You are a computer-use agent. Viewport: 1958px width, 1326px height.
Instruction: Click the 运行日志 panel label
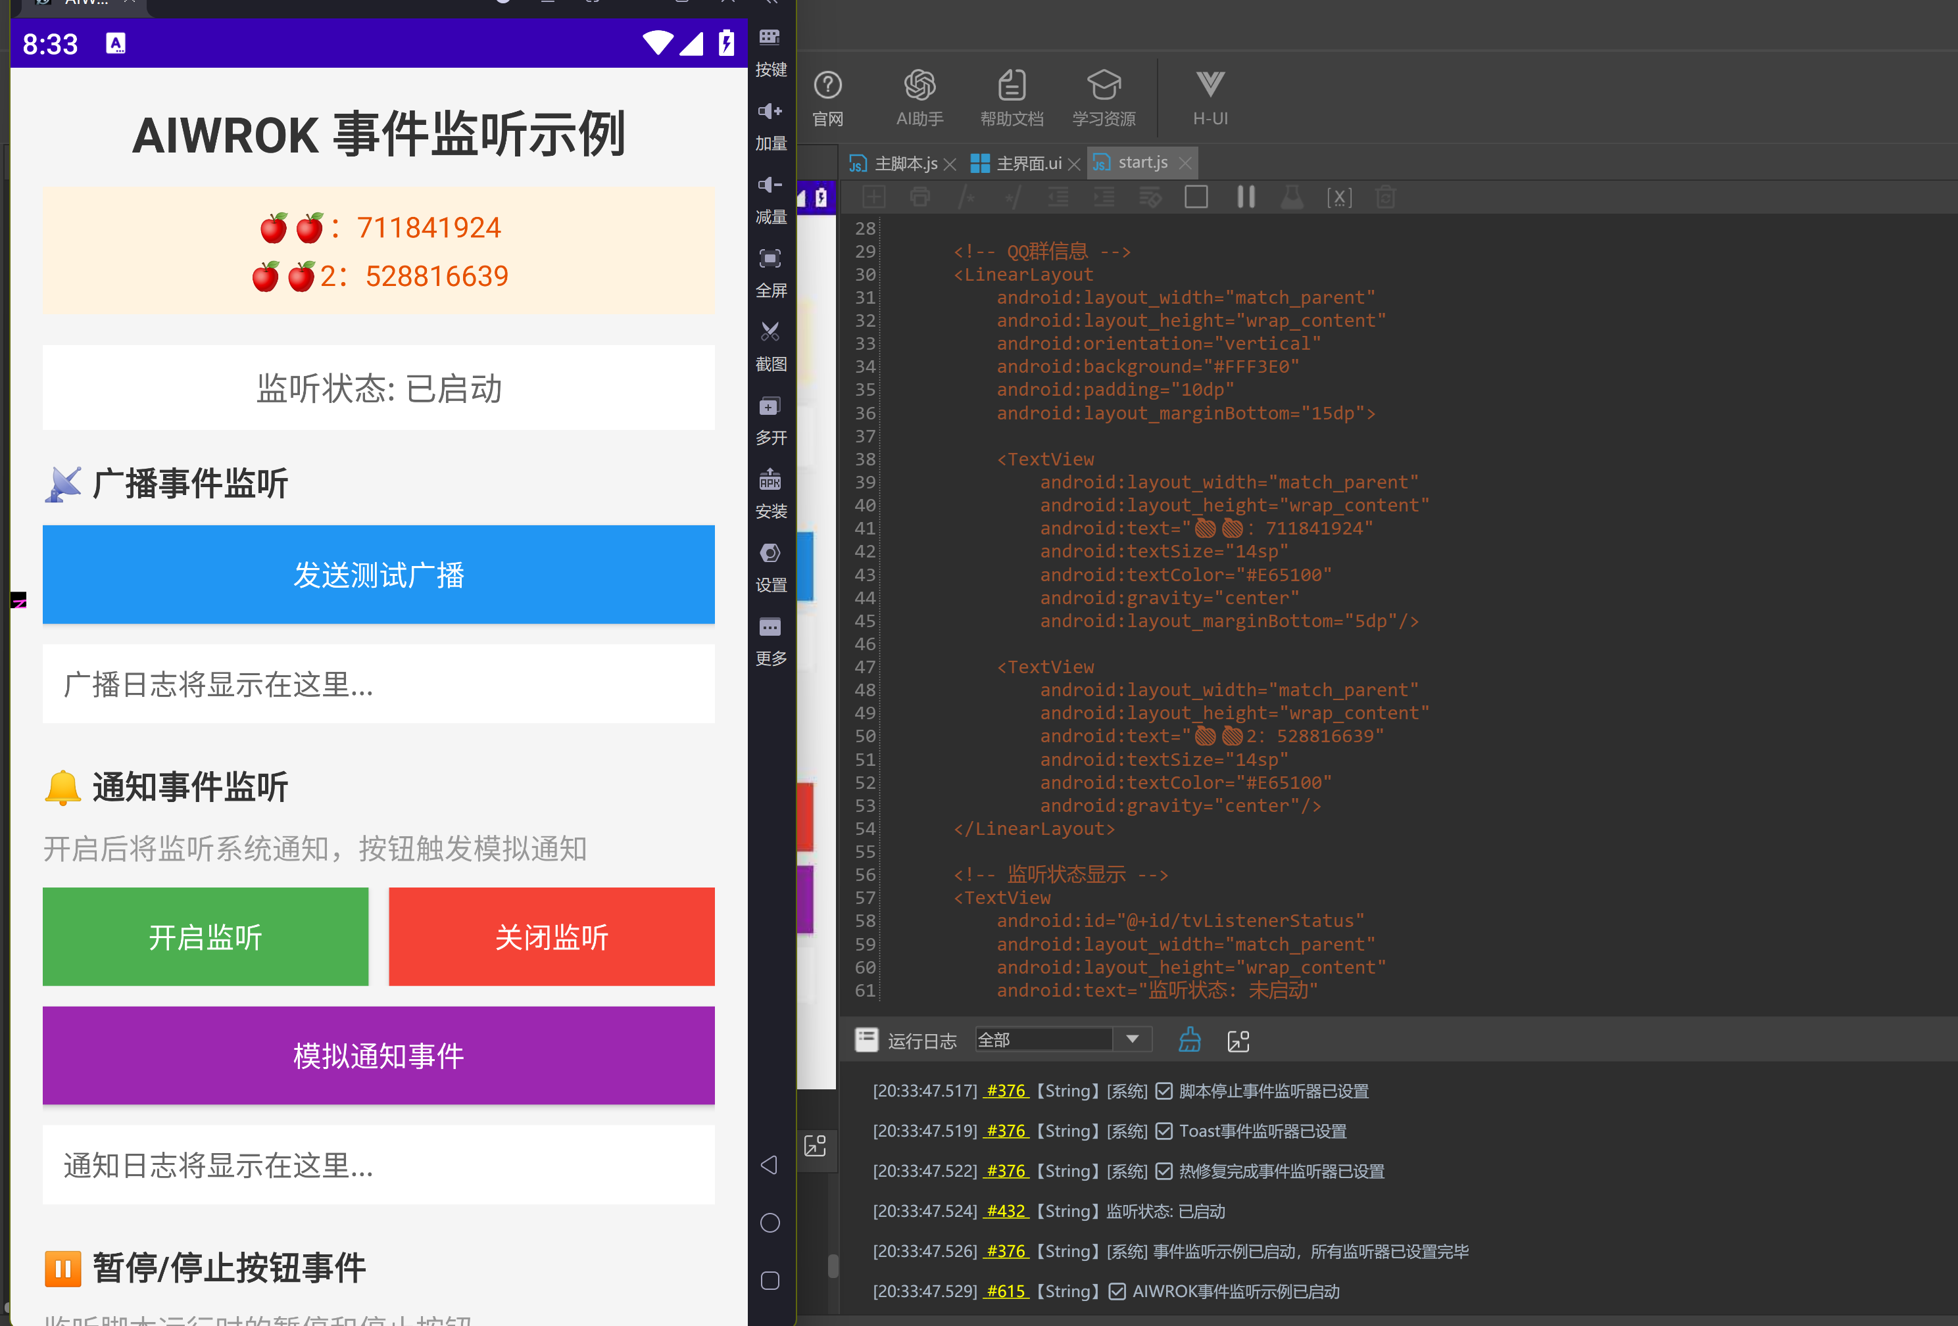[921, 1041]
